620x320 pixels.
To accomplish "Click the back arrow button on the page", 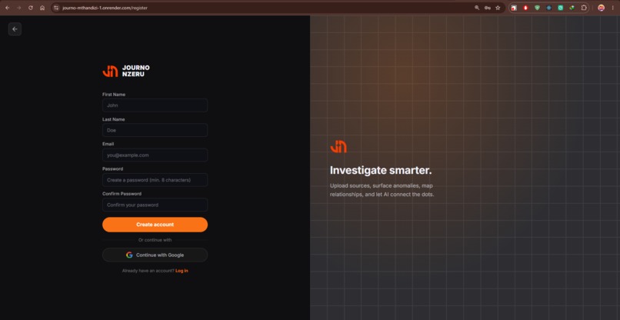I will (x=15, y=29).
